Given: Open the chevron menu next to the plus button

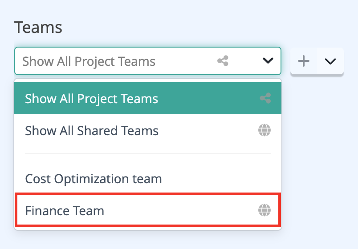Looking at the screenshot, I should click(330, 61).
